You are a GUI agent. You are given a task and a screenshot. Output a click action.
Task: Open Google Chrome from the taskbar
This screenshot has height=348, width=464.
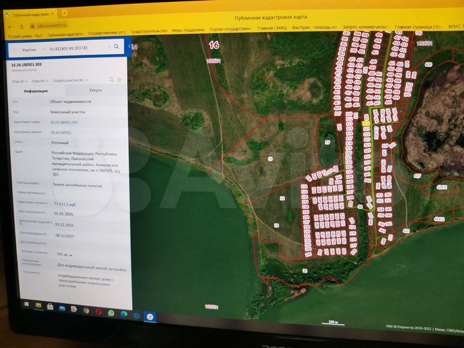(84, 311)
